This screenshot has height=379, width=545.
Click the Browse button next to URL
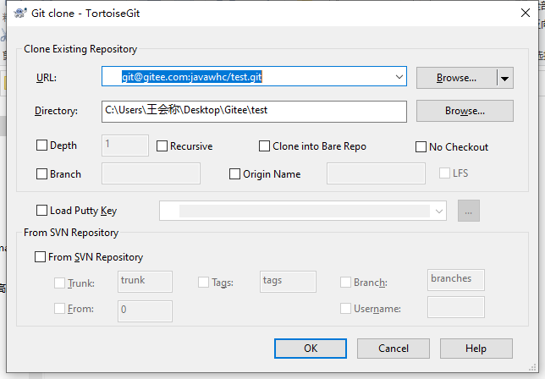point(456,78)
